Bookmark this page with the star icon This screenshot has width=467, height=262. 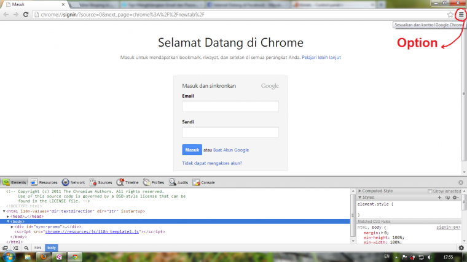pos(450,14)
